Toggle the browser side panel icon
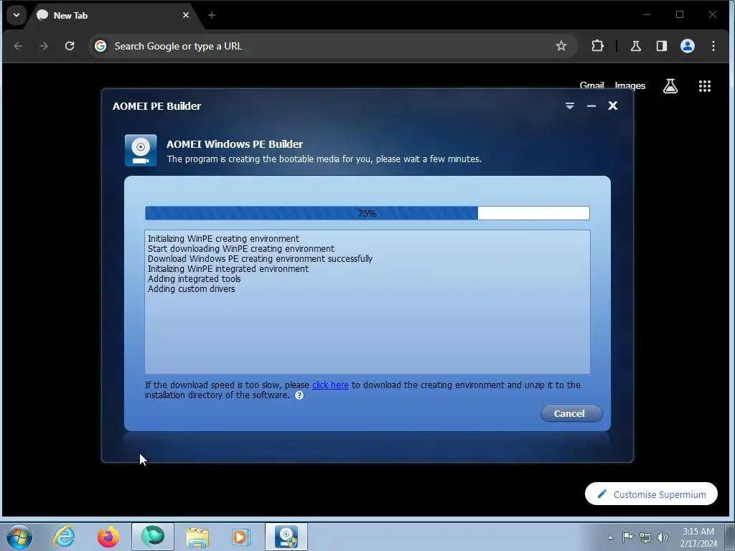Image resolution: width=735 pixels, height=551 pixels. (661, 46)
